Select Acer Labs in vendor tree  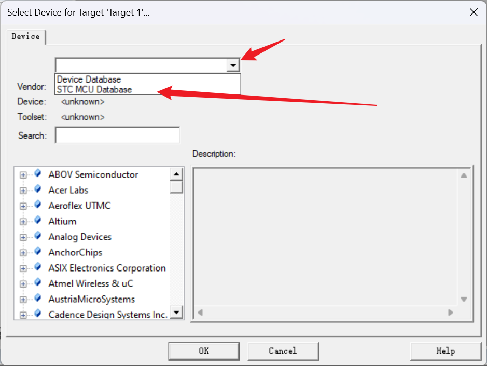68,191
